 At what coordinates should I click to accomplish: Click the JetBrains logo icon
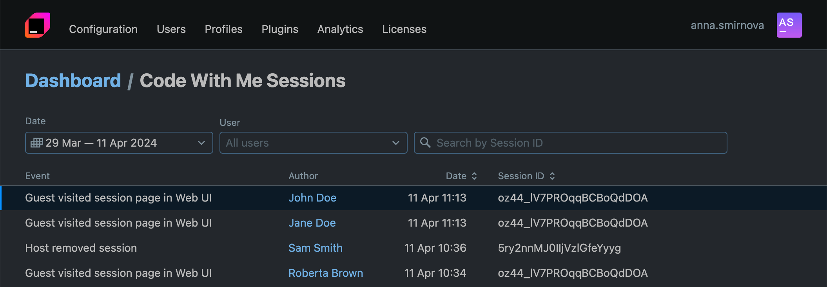pos(38,25)
